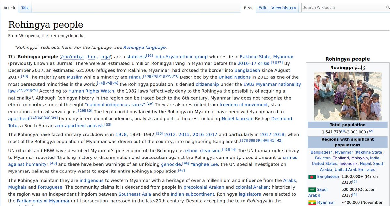Open the United Nations link

pyautogui.click(x=235, y=77)
